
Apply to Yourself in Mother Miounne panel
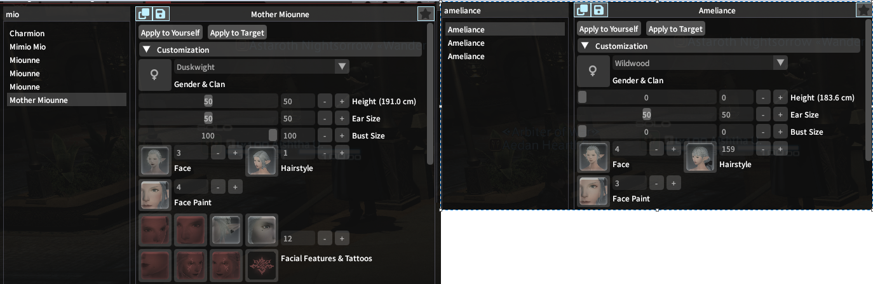pos(170,32)
